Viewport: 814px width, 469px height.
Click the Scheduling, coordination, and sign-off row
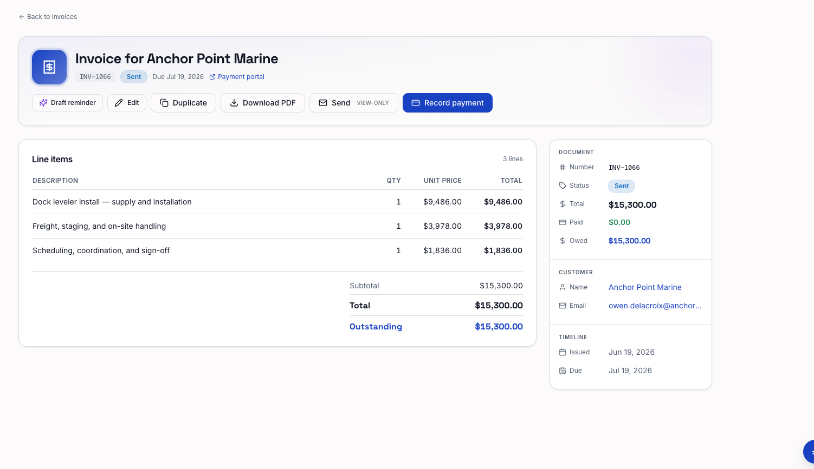point(277,250)
